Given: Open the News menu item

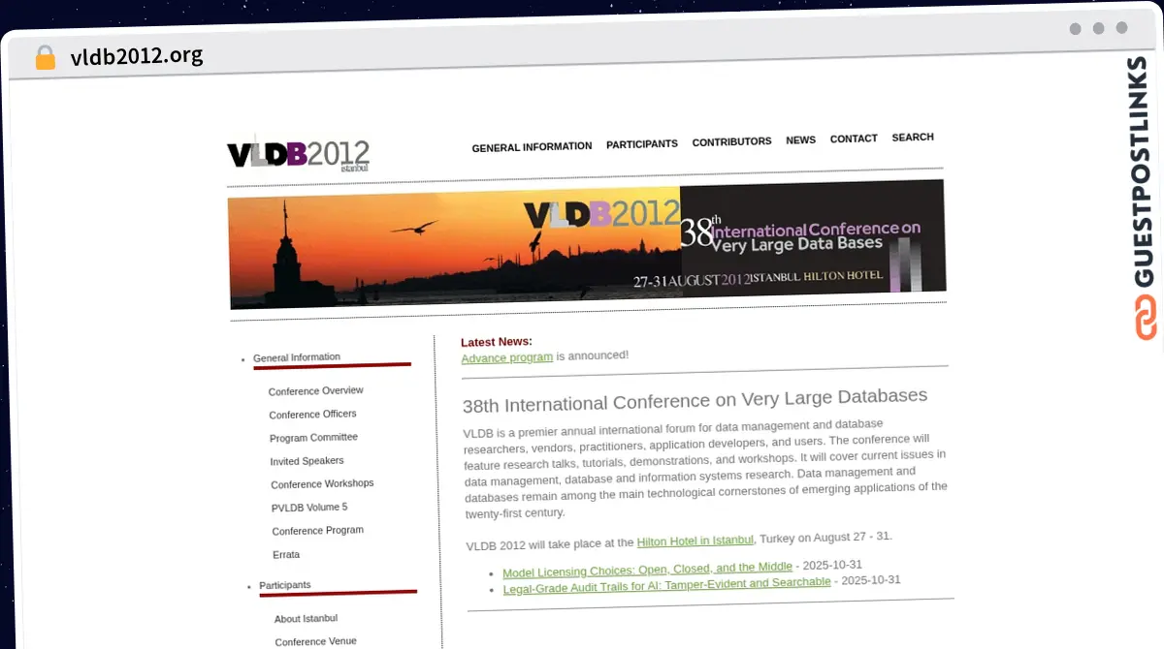Looking at the screenshot, I should point(800,140).
